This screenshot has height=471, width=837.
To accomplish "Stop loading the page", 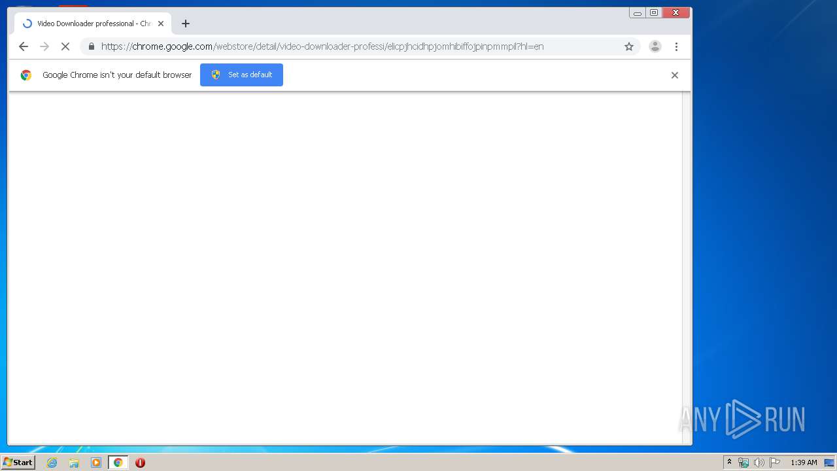I will coord(65,46).
